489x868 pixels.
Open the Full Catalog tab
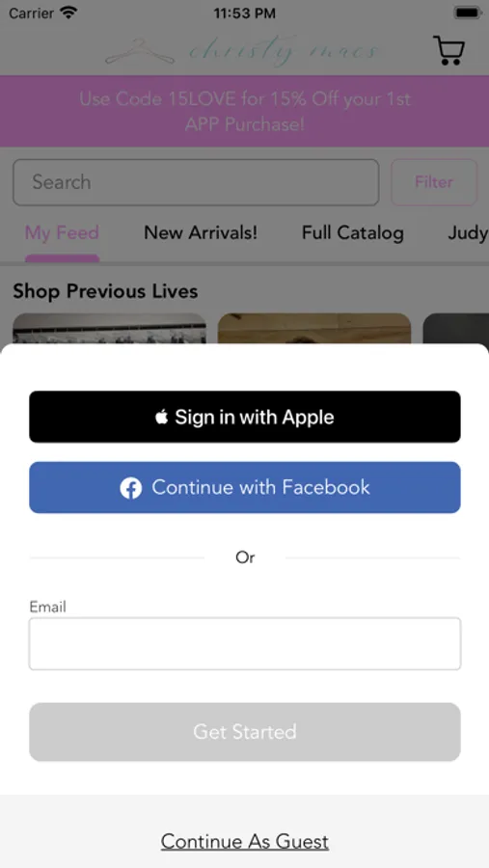click(x=353, y=232)
